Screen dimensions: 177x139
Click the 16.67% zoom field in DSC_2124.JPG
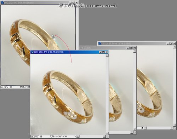(x=34, y=137)
